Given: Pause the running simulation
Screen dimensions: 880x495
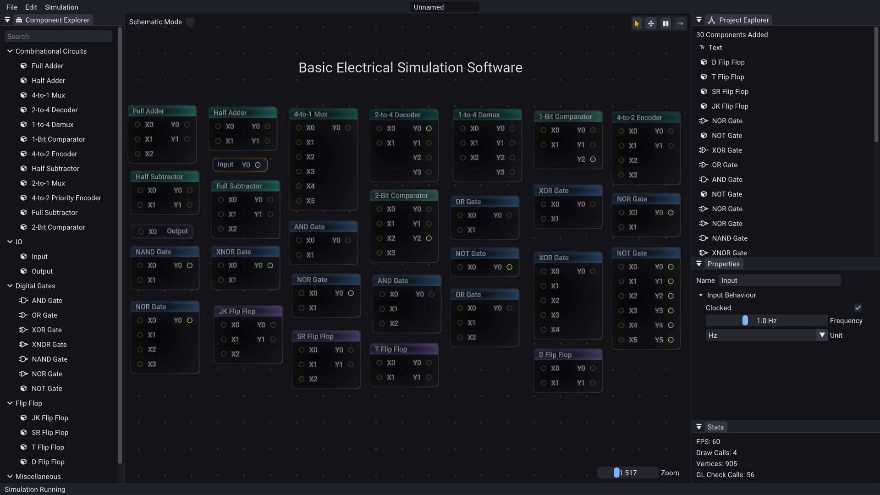Looking at the screenshot, I should point(665,23).
